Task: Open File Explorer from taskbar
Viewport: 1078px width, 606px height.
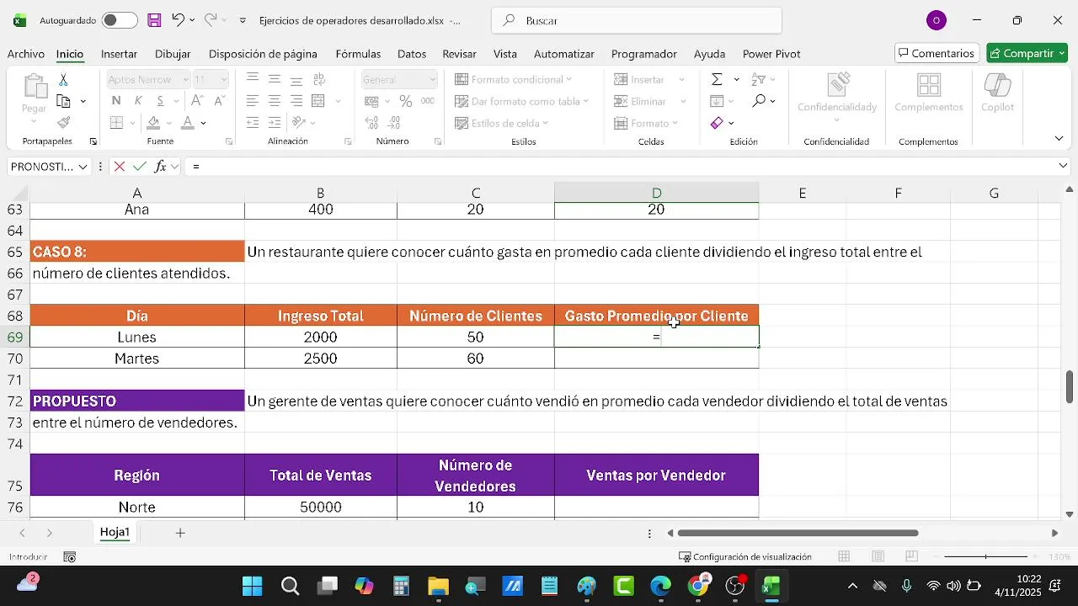Action: (x=438, y=586)
